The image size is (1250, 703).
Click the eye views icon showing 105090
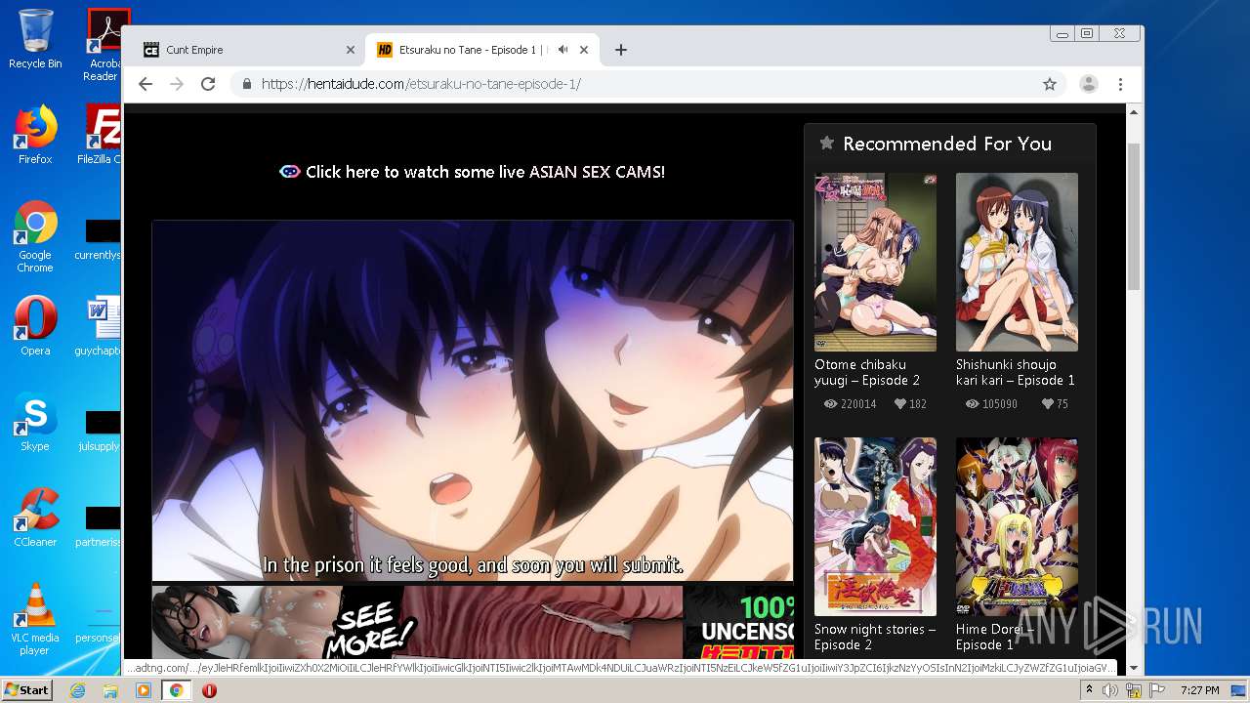973,404
